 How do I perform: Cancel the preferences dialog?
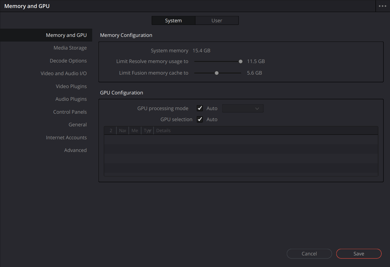(x=309, y=254)
